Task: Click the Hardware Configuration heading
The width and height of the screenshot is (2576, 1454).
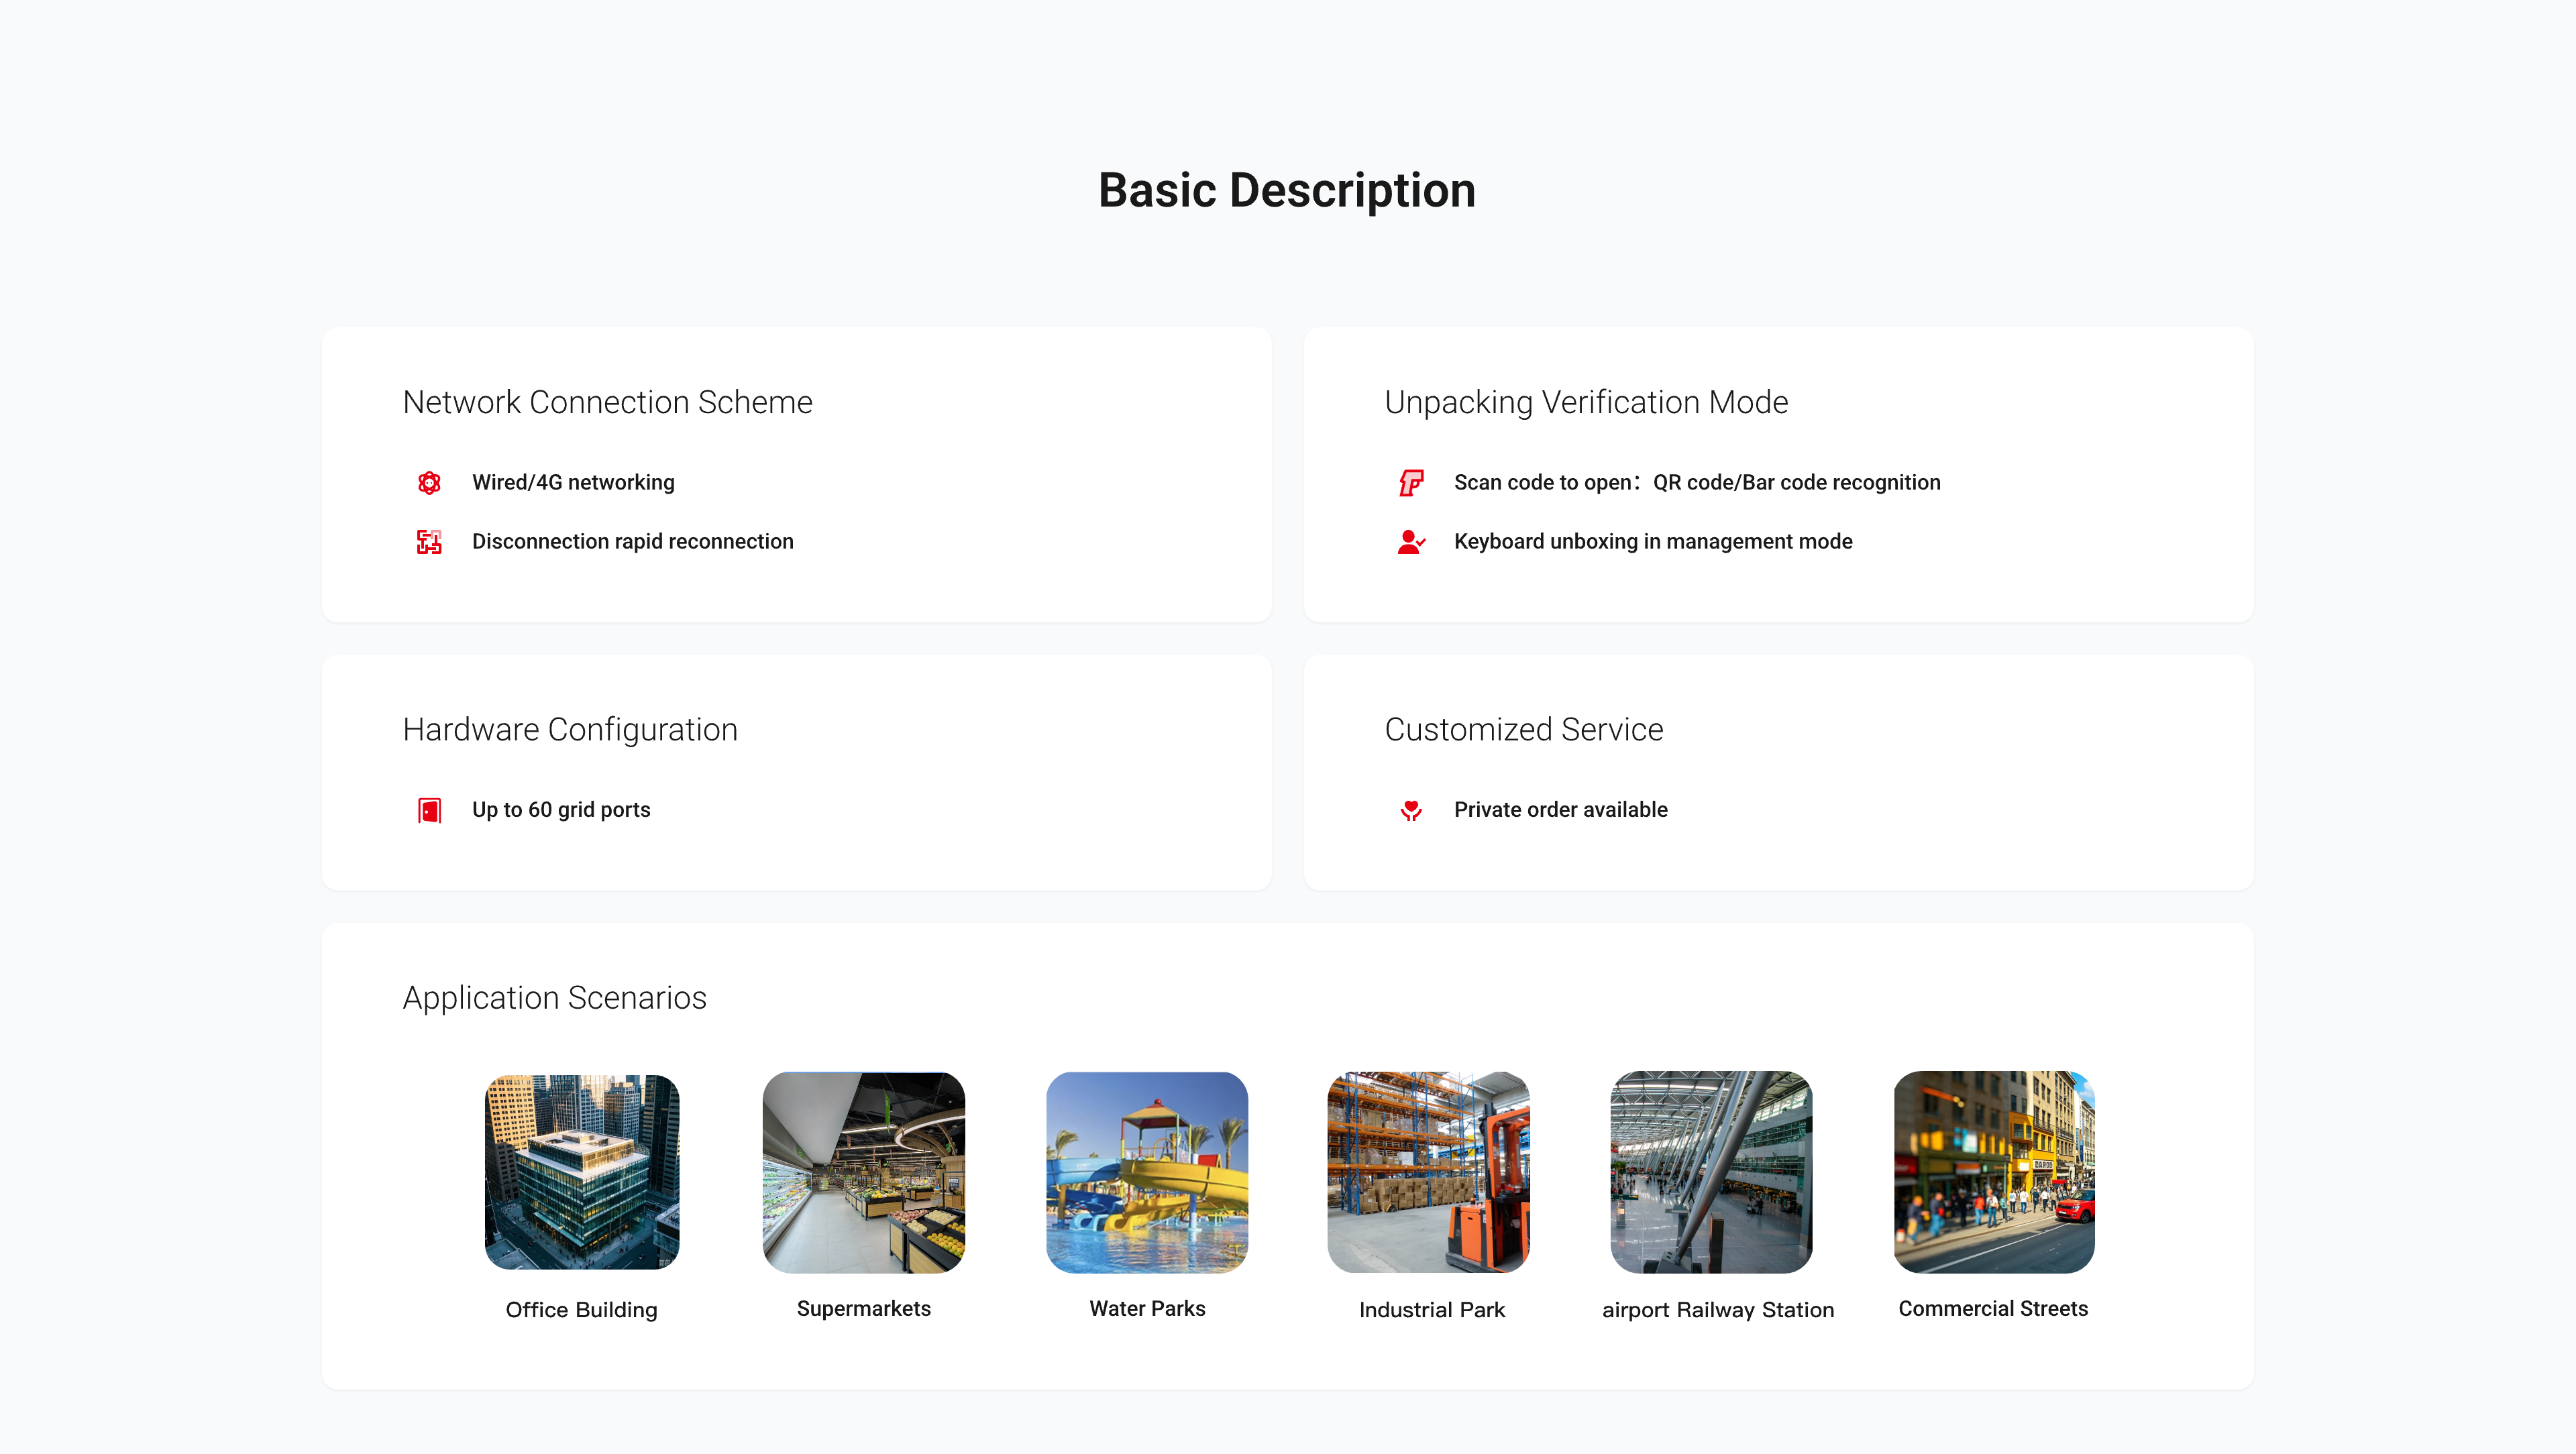Action: [570, 730]
